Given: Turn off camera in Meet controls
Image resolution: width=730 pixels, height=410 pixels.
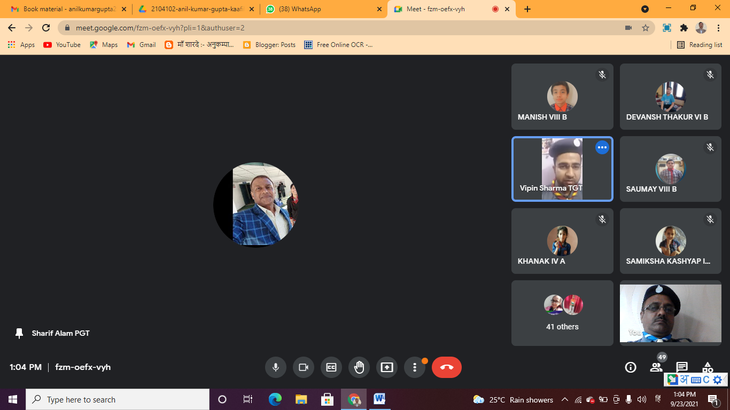Looking at the screenshot, I should tap(304, 367).
